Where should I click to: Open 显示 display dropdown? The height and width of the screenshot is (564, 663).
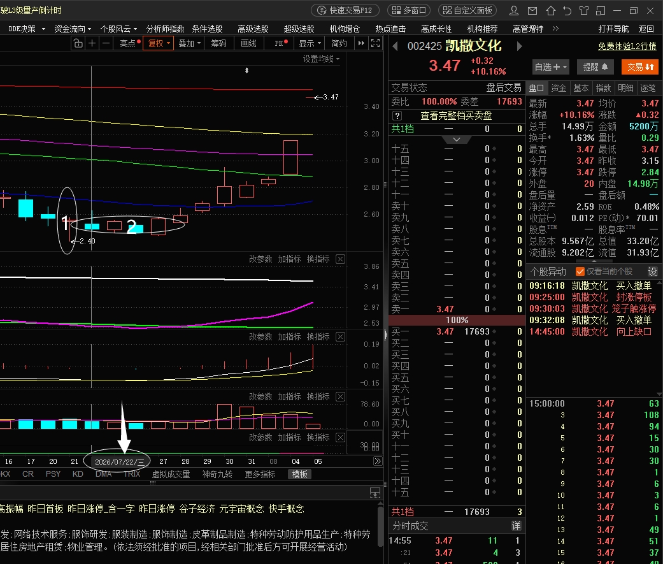click(310, 43)
